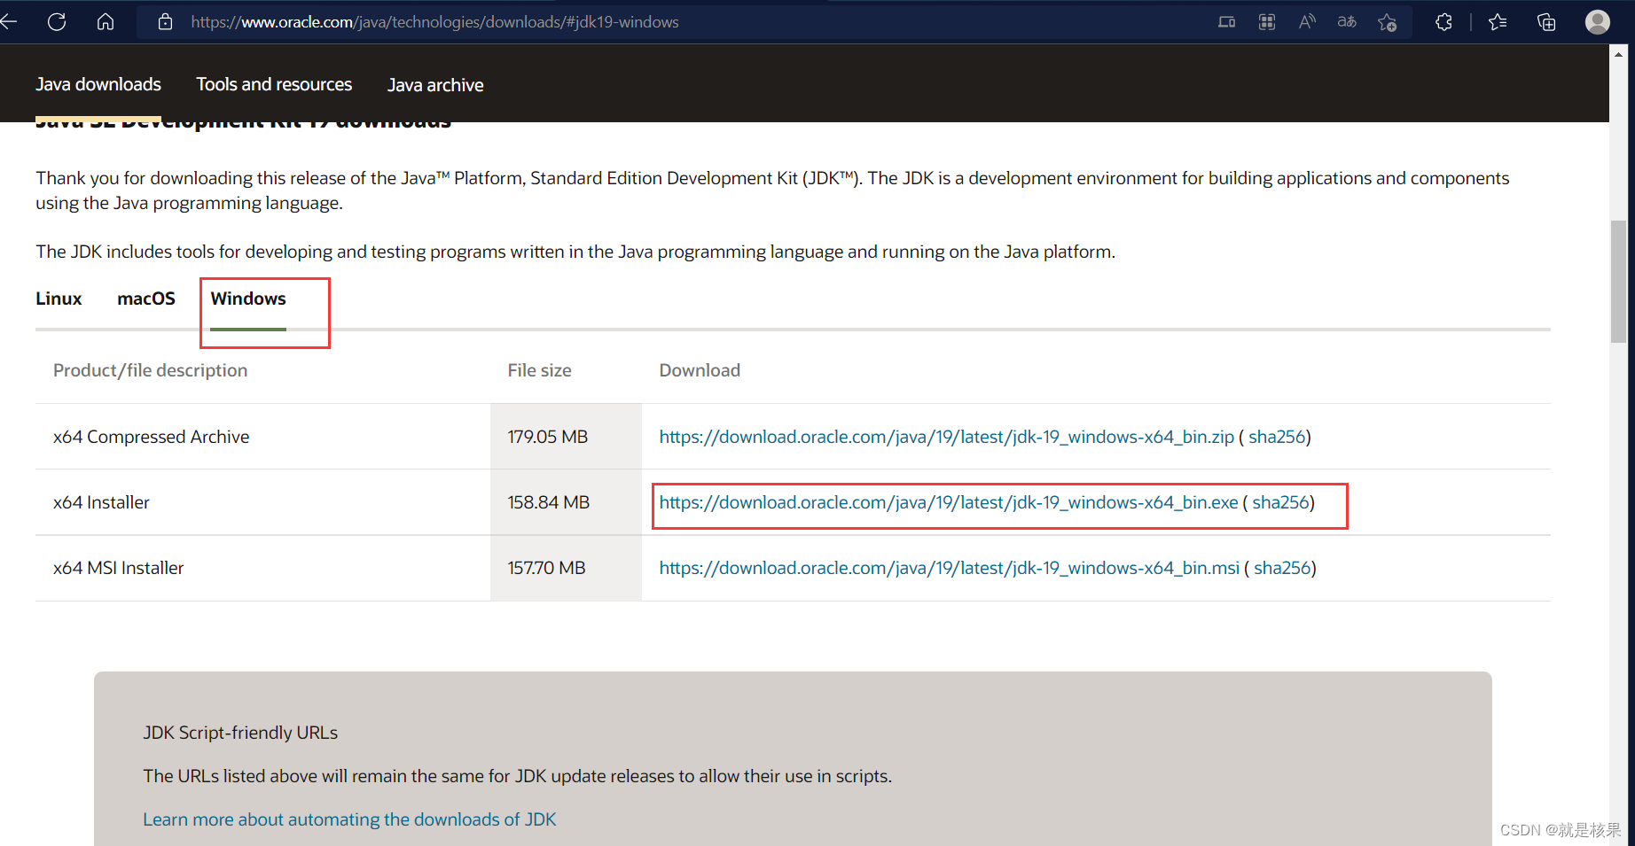The height and width of the screenshot is (846, 1635).
Task: Switch to the macOS tab
Action: tap(146, 299)
